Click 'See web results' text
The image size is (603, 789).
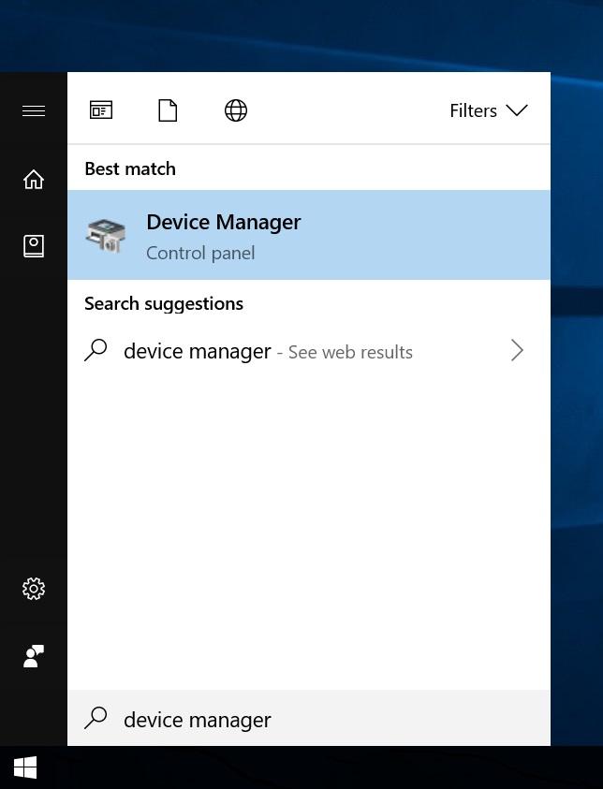[350, 352]
